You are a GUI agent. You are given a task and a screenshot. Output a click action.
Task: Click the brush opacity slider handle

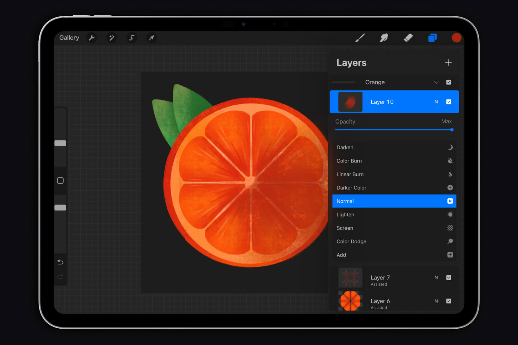(x=60, y=208)
